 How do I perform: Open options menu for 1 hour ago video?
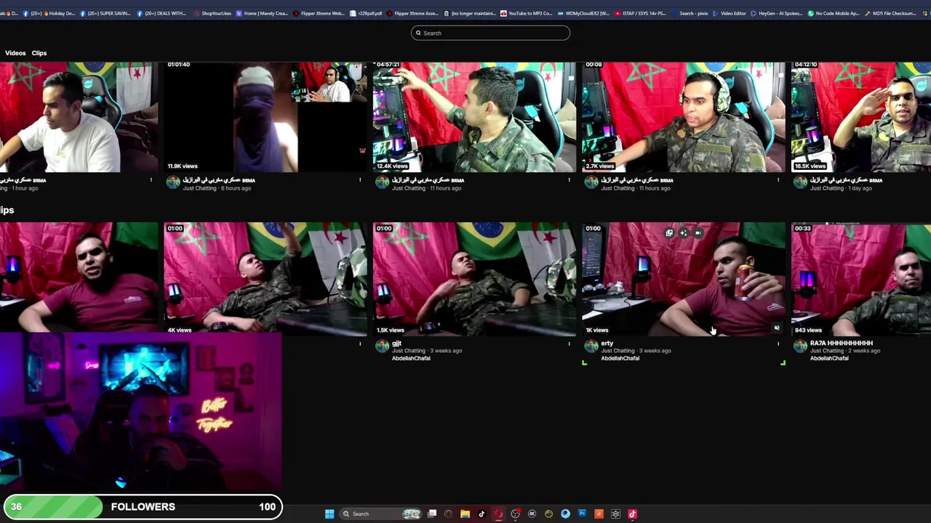pos(151,180)
